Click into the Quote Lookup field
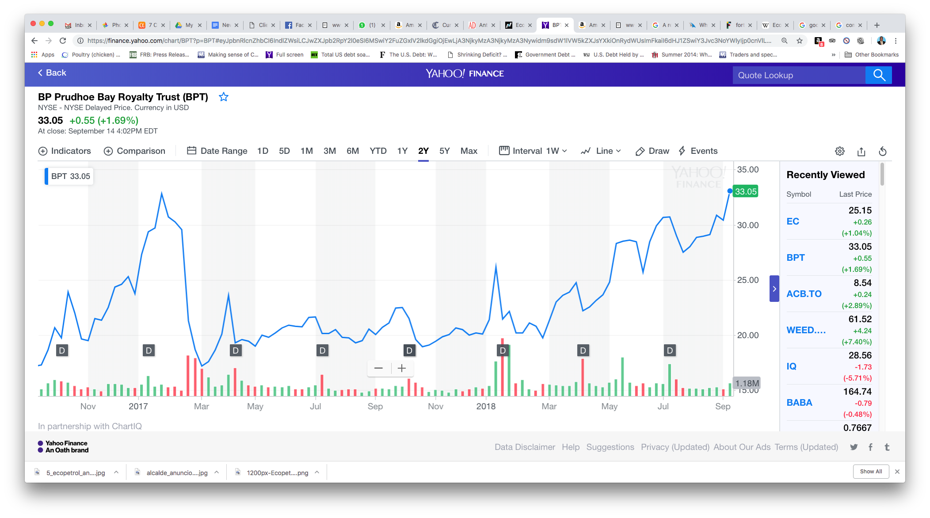Image resolution: width=930 pixels, height=518 pixels. [798, 75]
